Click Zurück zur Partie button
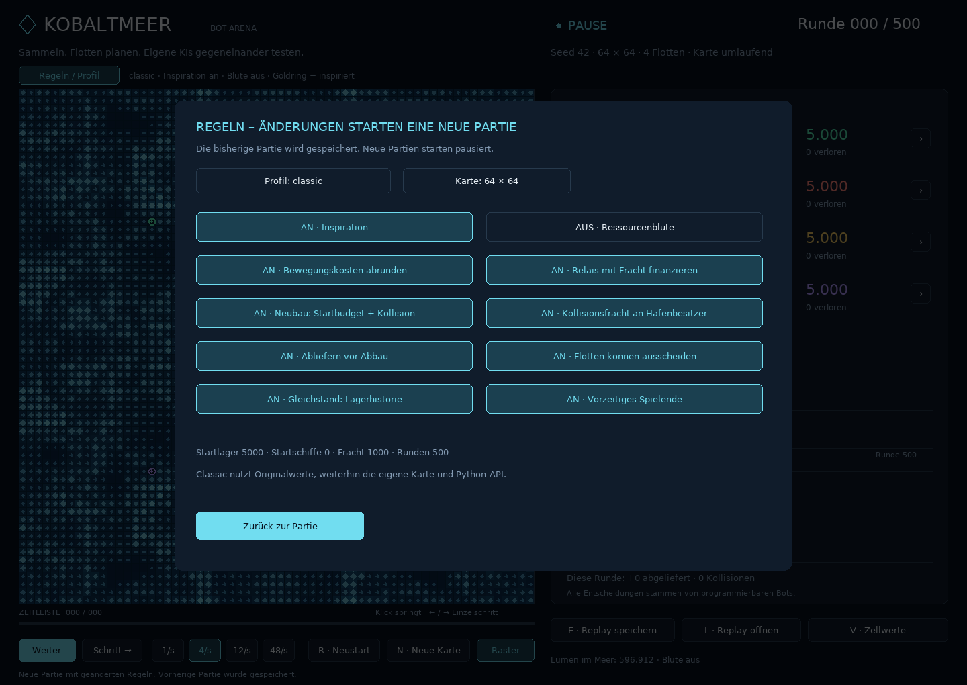This screenshot has height=685, width=967. (x=280, y=526)
